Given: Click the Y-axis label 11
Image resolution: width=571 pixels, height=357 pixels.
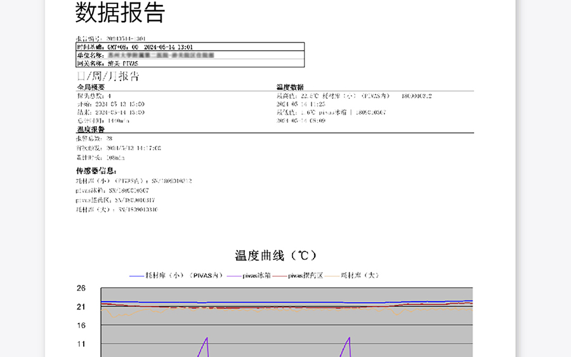Looking at the screenshot, I should 81,344.
